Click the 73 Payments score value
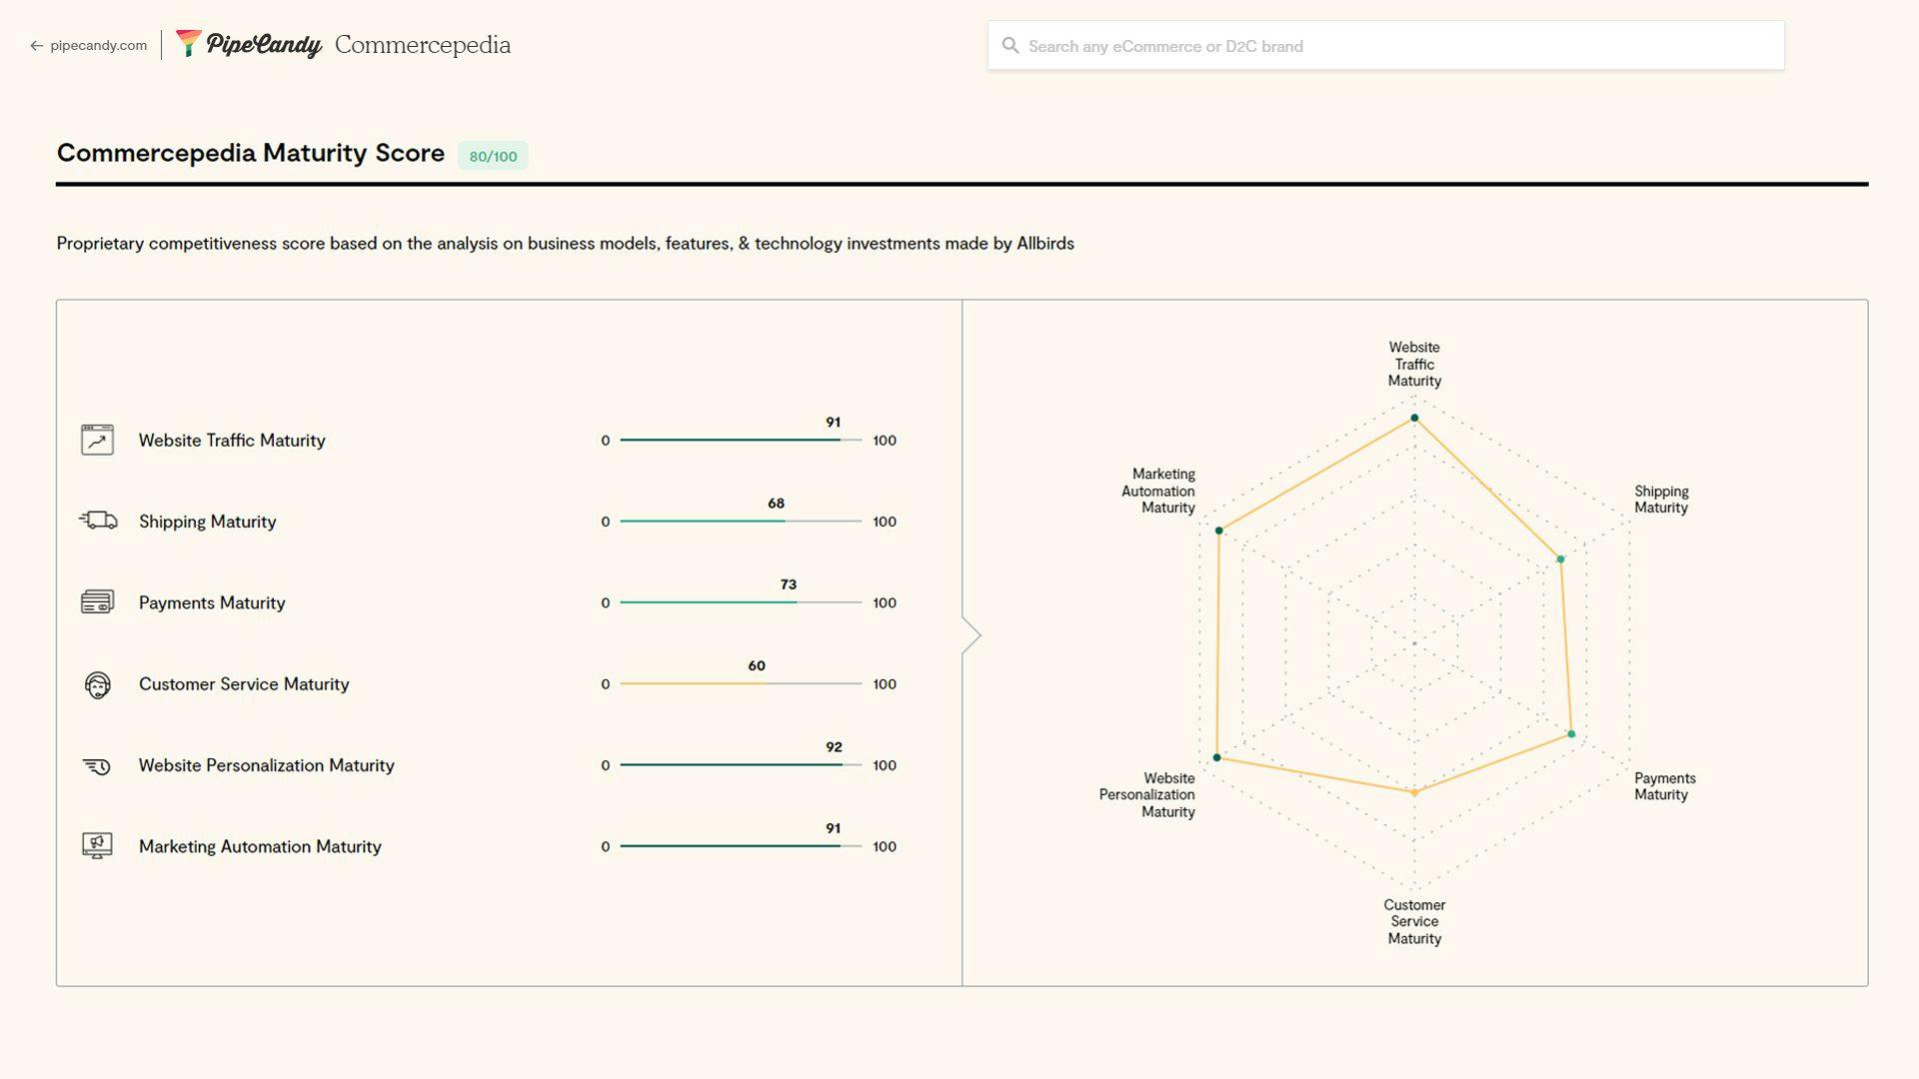This screenshot has height=1079, width=1919. pyautogui.click(x=789, y=584)
